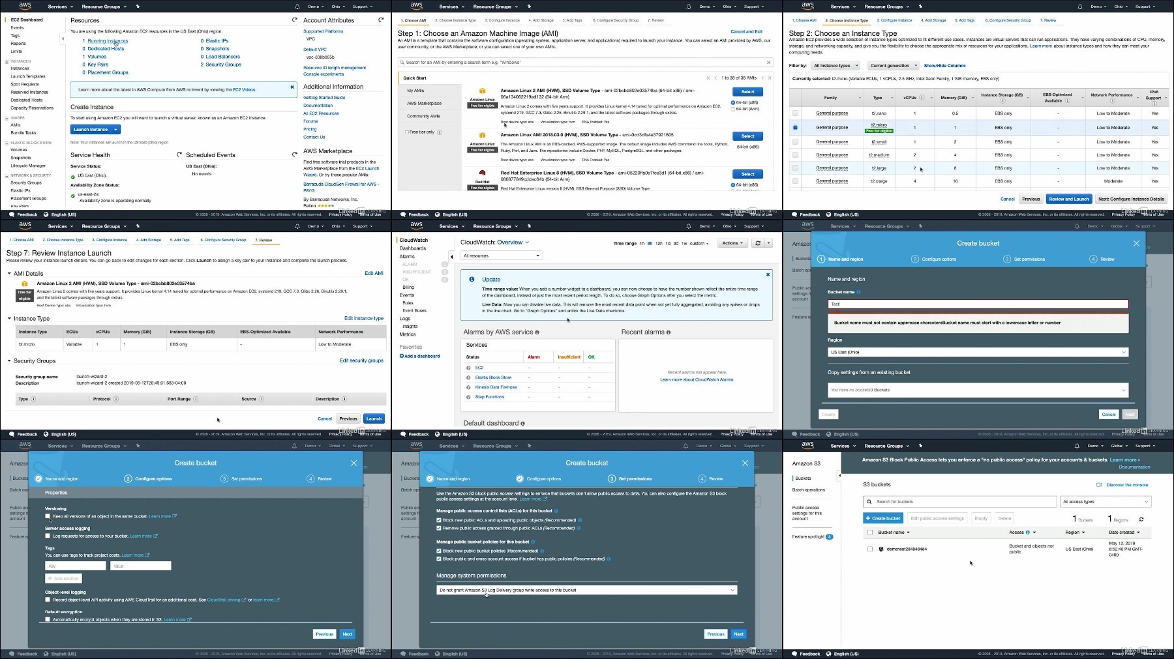Click the pin icon in EC2 Dashboard header
The height and width of the screenshot is (659, 1174).
pyautogui.click(x=138, y=7)
